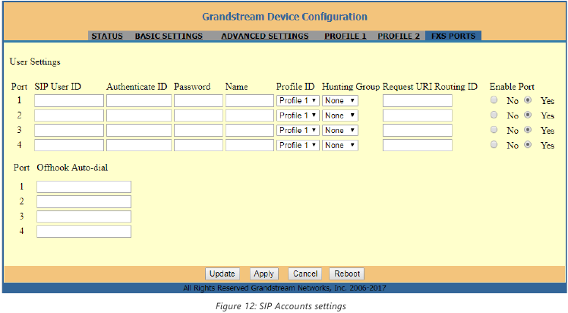Open the STATUS tab
Screen dimensions: 568x313
107,36
